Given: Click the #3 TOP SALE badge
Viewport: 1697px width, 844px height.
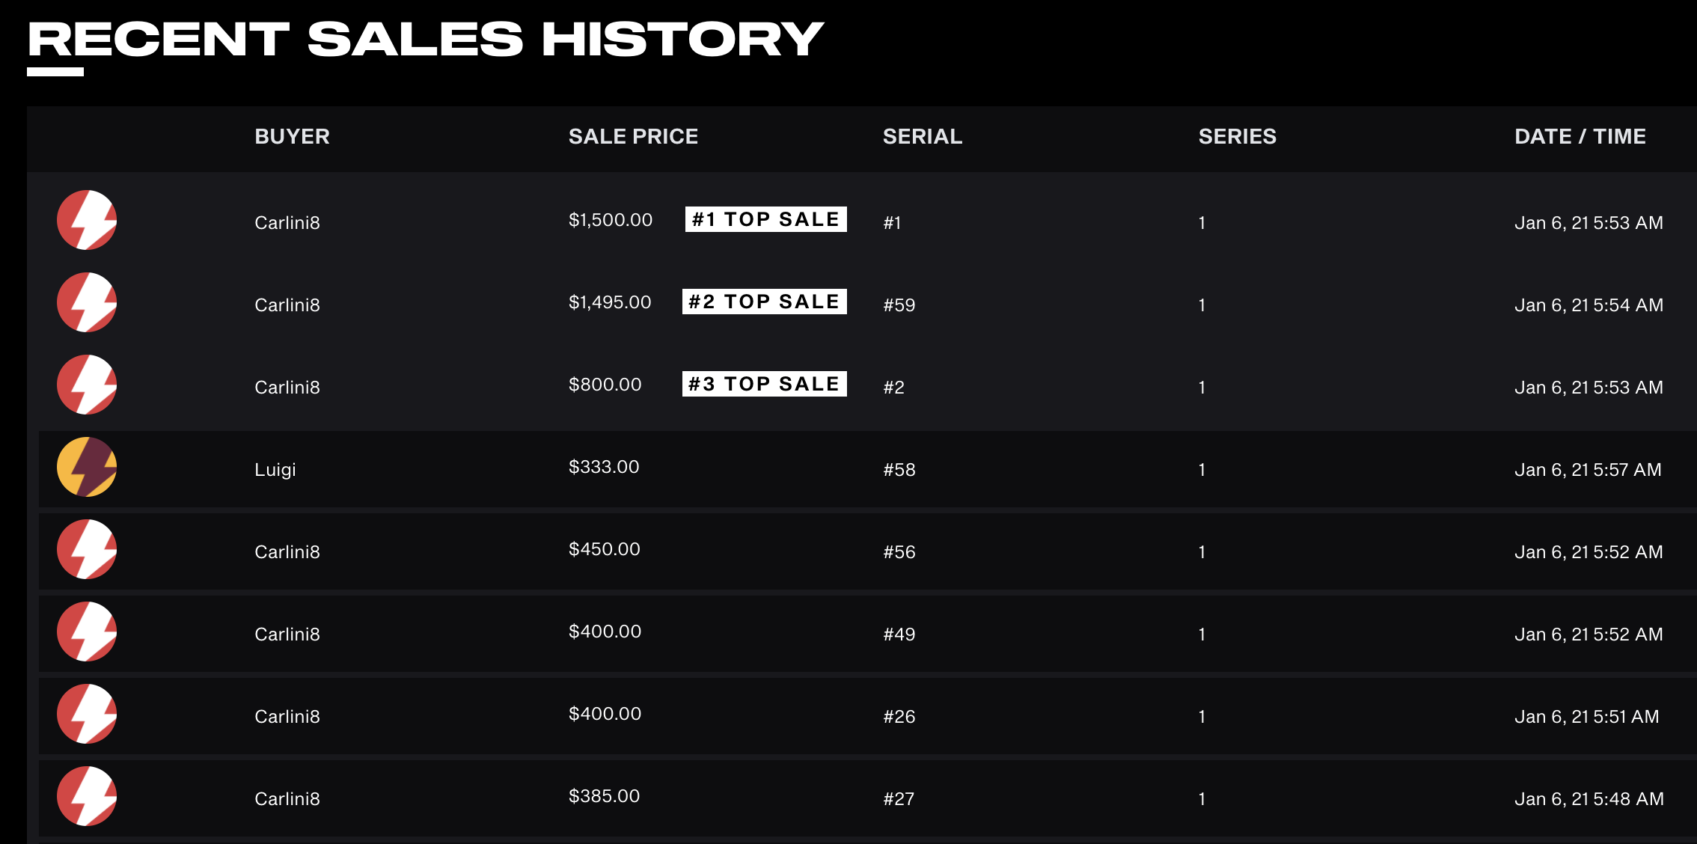Looking at the screenshot, I should [764, 384].
